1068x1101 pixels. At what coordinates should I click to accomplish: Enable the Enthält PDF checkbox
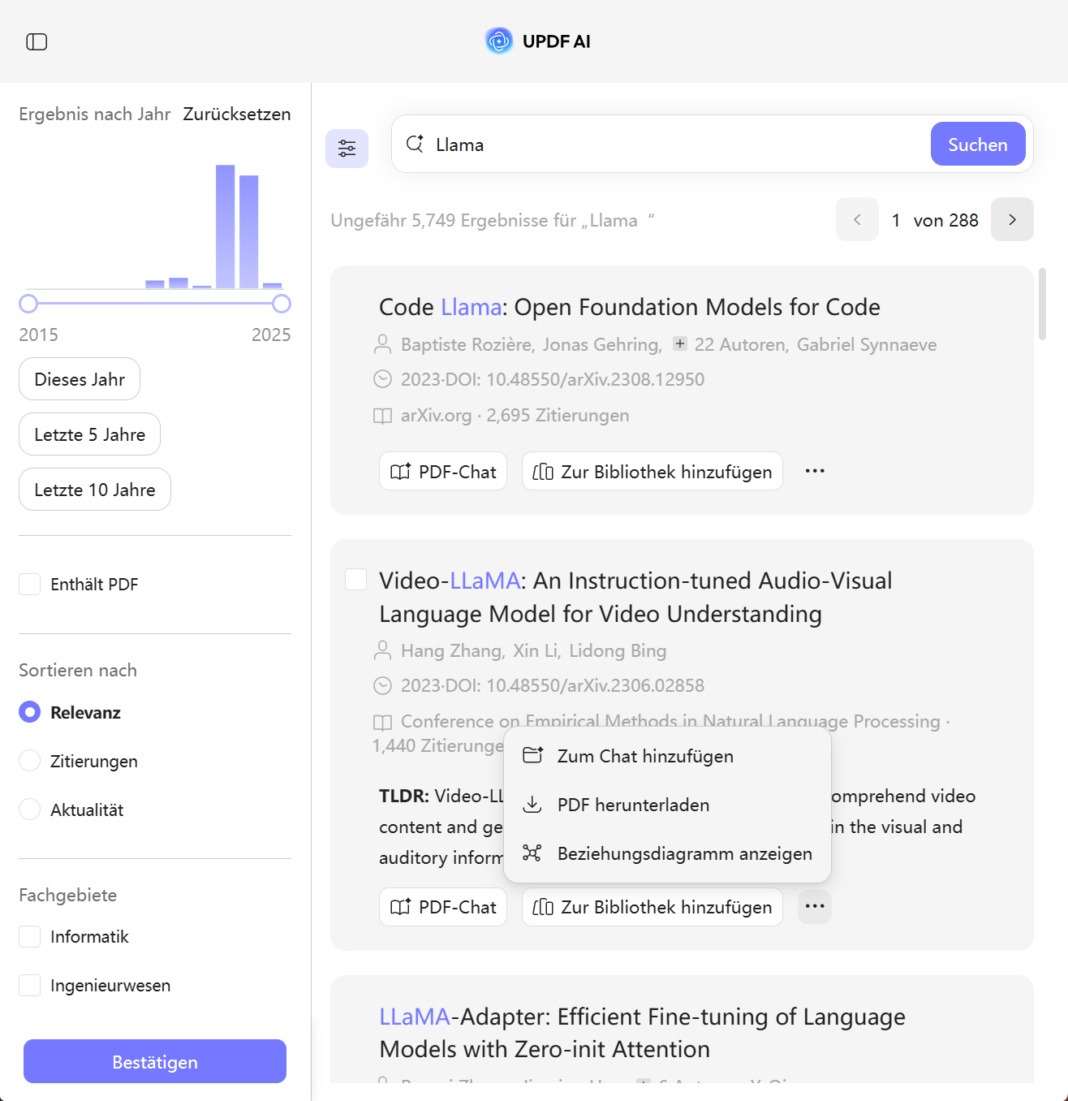point(30,584)
